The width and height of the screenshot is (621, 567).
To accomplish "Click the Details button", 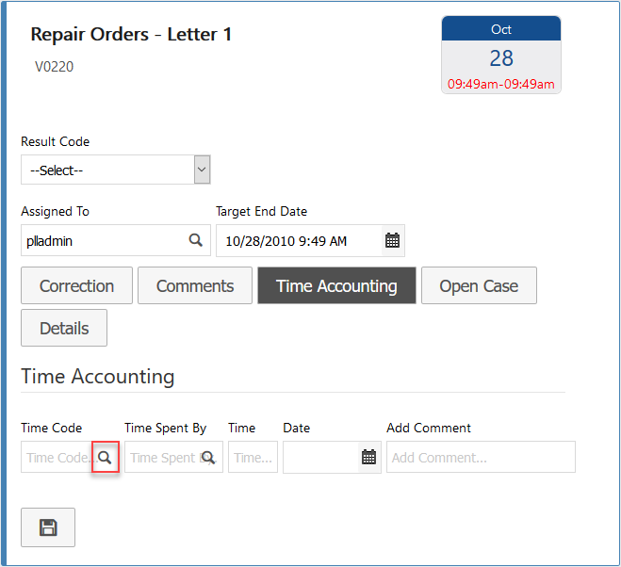I will click(x=64, y=329).
